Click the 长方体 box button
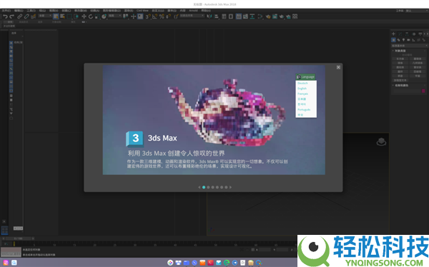 point(400,59)
